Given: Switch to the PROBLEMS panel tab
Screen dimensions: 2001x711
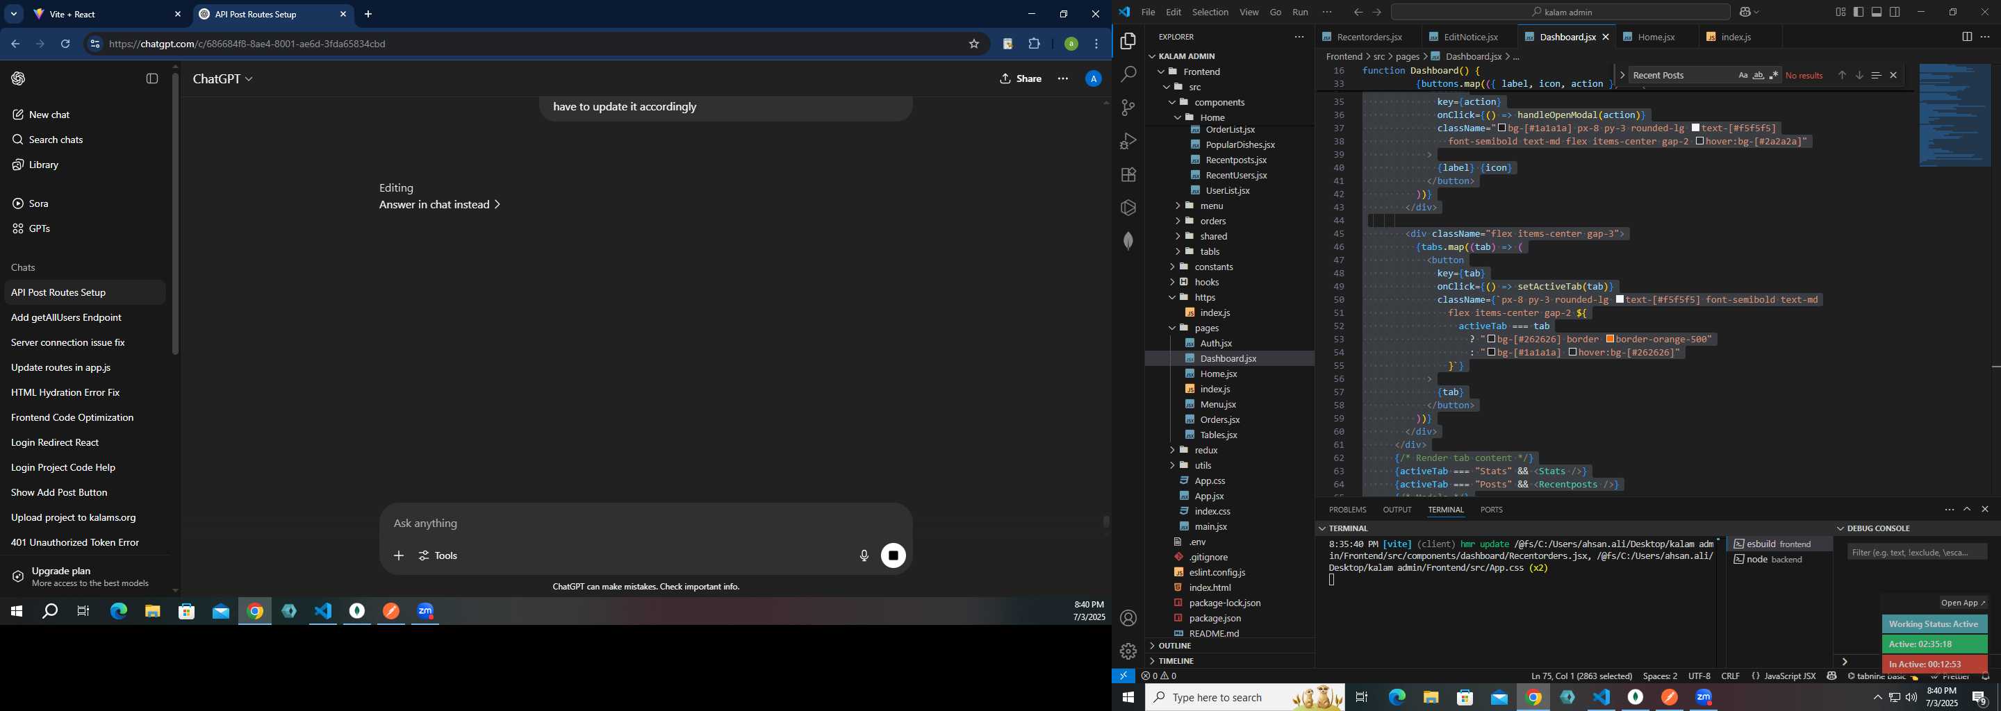Looking at the screenshot, I should pos(1347,510).
